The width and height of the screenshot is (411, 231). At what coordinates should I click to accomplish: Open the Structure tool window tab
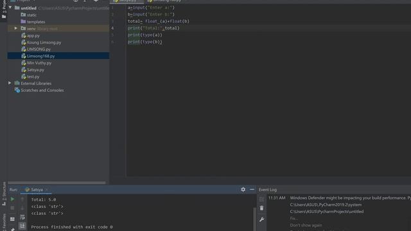[4, 193]
